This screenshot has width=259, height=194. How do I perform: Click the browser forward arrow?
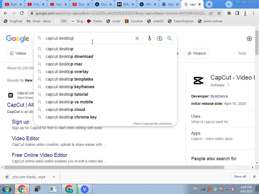14,13
